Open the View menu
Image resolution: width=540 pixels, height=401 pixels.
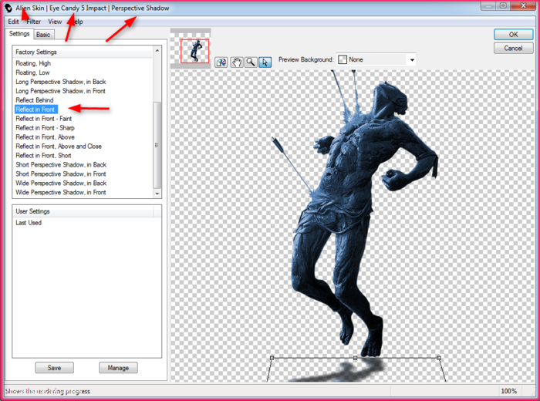[55, 22]
